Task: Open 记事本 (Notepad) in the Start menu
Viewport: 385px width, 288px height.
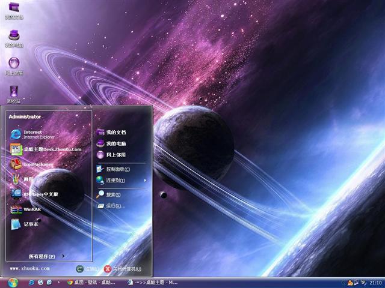Action: [29, 224]
